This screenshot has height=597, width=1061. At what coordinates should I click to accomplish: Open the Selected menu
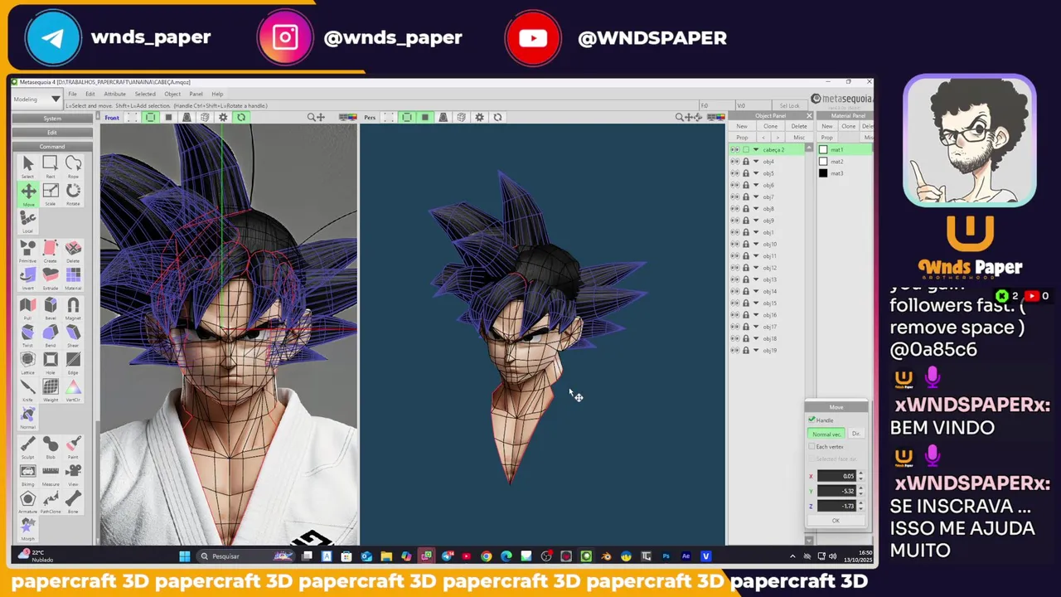(x=145, y=94)
